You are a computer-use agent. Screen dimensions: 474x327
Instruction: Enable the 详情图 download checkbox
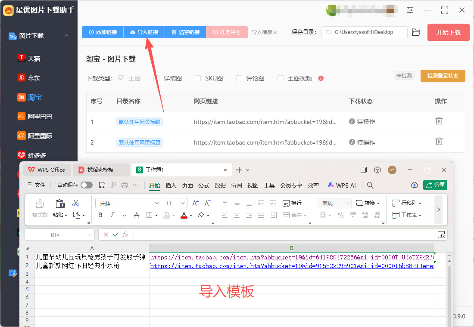click(156, 78)
